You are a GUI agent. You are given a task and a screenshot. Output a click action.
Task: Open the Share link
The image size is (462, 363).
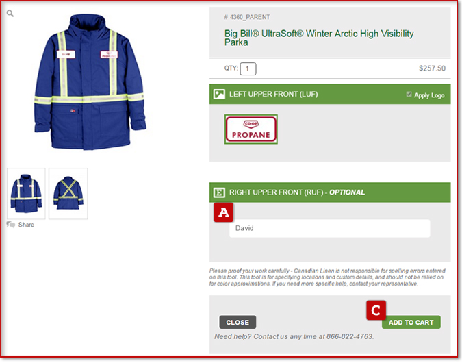coord(26,225)
